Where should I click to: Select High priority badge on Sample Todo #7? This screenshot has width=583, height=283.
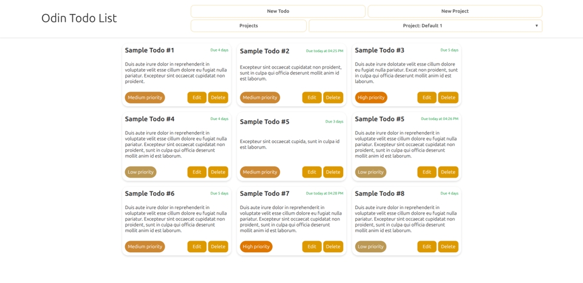click(256, 247)
